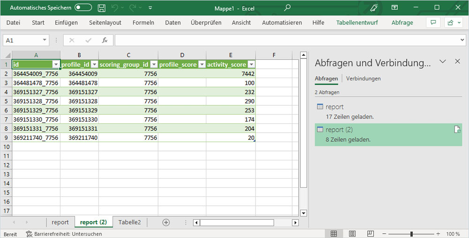Open the Undo history dropdown arrow

(x=122, y=8)
